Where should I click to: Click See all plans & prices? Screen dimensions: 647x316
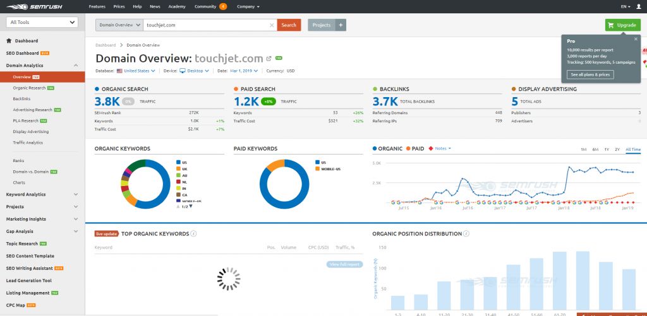(x=590, y=74)
